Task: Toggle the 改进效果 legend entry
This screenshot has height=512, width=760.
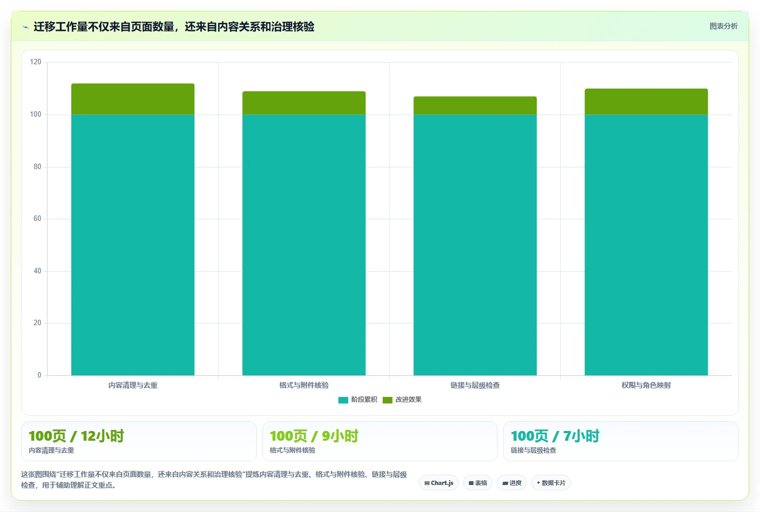Action: click(402, 400)
